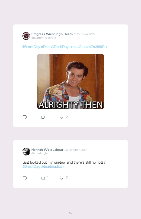141x219 pixels.
Task: Open Hannah #VoteLabour profile avatar
Action: [26, 152]
